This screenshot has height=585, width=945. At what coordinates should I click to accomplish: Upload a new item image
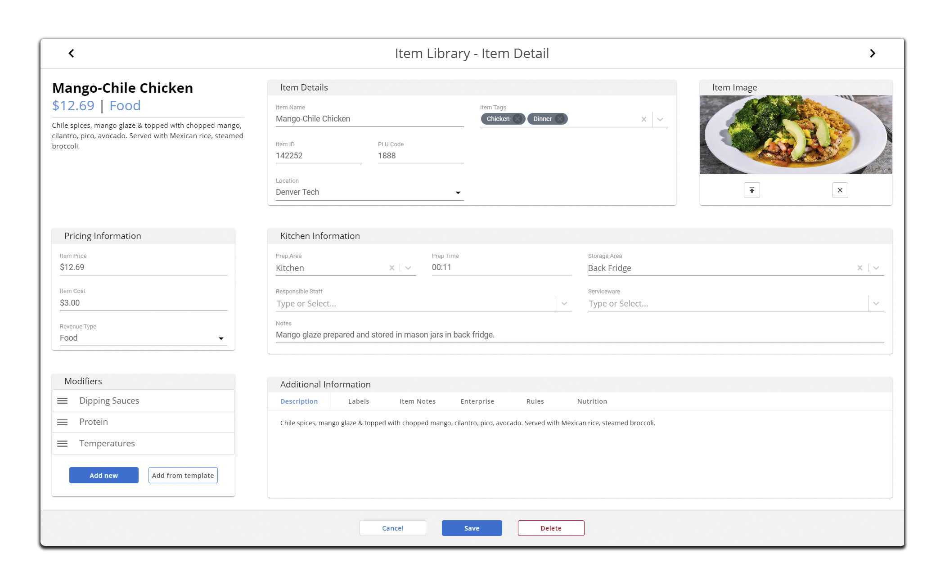click(x=752, y=190)
